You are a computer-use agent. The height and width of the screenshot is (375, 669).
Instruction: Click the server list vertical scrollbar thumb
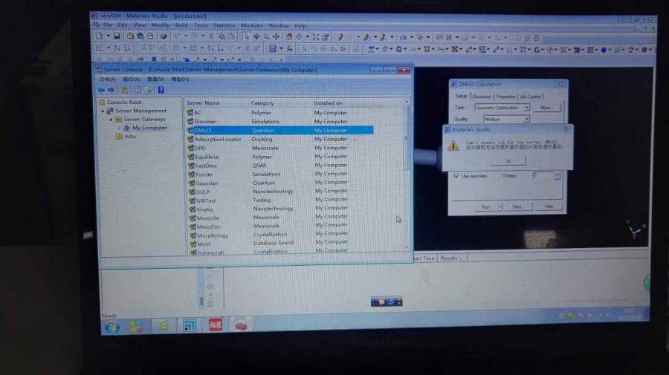point(407,139)
